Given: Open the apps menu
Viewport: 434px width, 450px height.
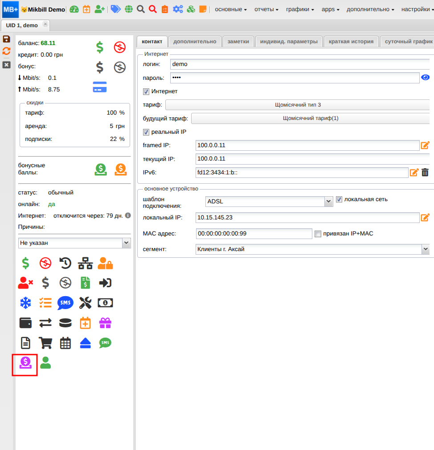Looking at the screenshot, I should coord(331,9).
